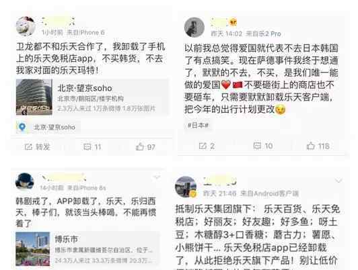This screenshot has width=358, height=270.
Task: Expand options chevron on 韩剧戒了 post
Action: tap(157, 177)
